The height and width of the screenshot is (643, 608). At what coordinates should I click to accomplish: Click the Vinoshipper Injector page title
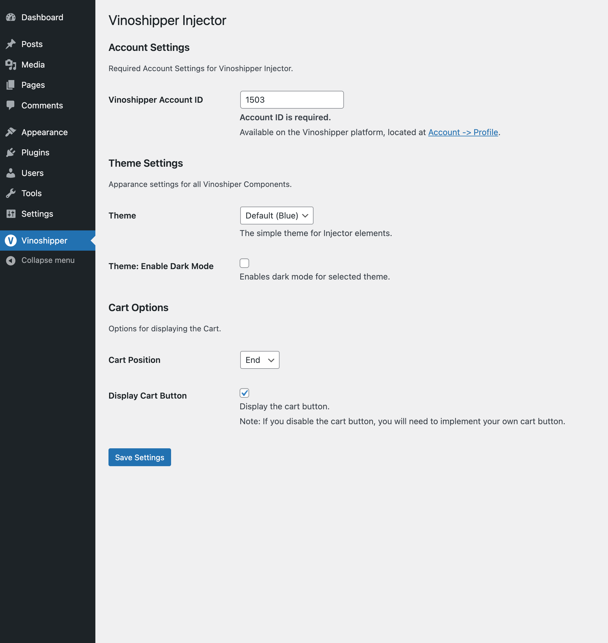pos(167,21)
